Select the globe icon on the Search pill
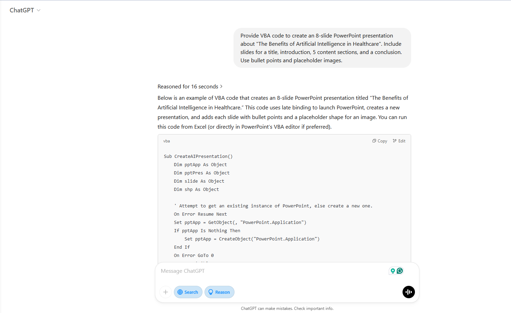Viewport: 511px width, 313px height. (181, 292)
